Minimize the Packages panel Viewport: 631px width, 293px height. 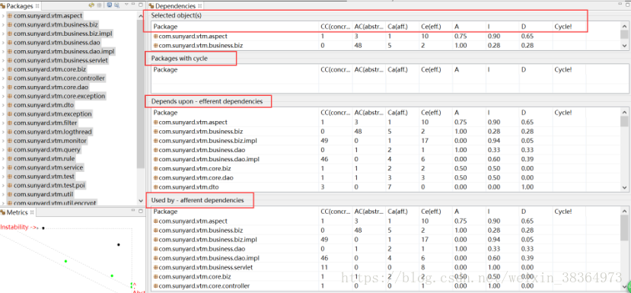click(134, 5)
